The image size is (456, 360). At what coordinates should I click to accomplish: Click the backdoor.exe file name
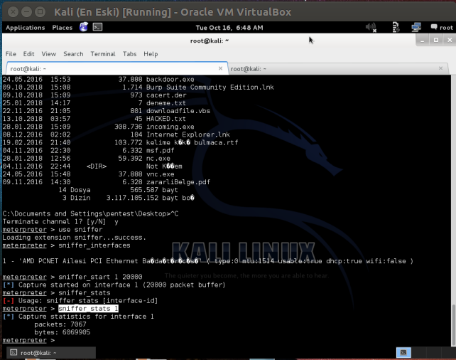(x=170, y=79)
